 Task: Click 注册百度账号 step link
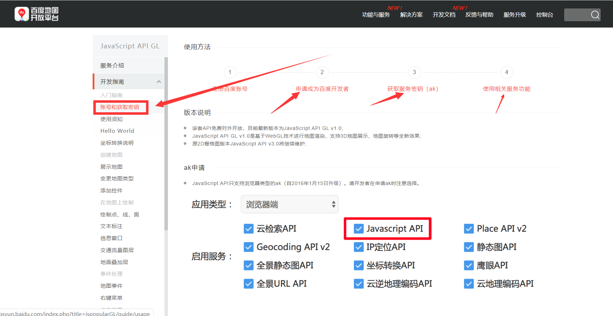pyautogui.click(x=230, y=89)
